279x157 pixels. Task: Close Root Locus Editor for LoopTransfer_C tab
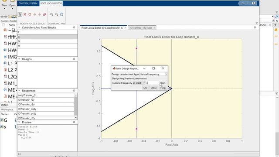pyautogui.click(x=125, y=28)
